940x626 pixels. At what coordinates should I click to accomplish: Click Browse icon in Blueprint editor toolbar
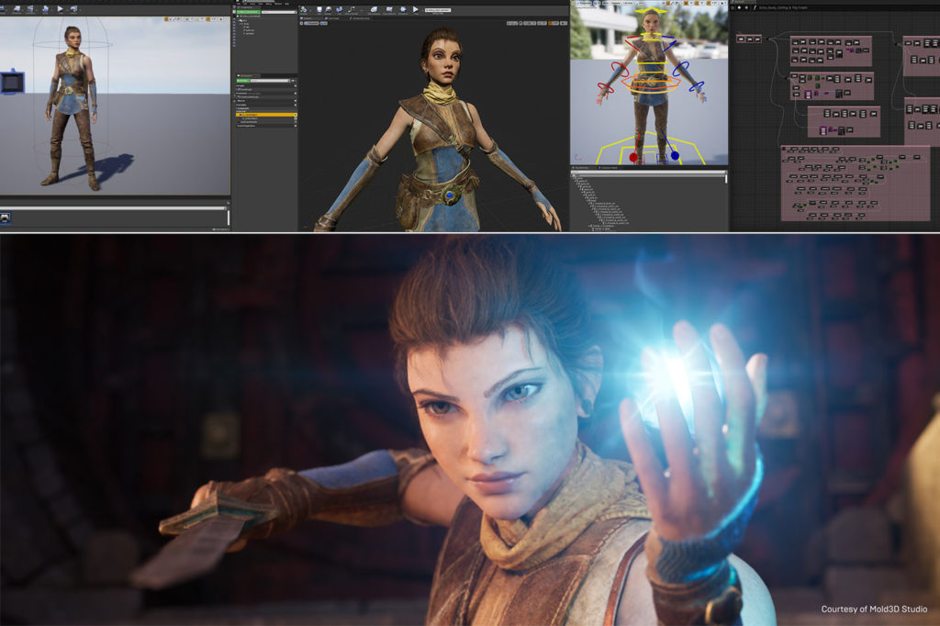[328, 9]
